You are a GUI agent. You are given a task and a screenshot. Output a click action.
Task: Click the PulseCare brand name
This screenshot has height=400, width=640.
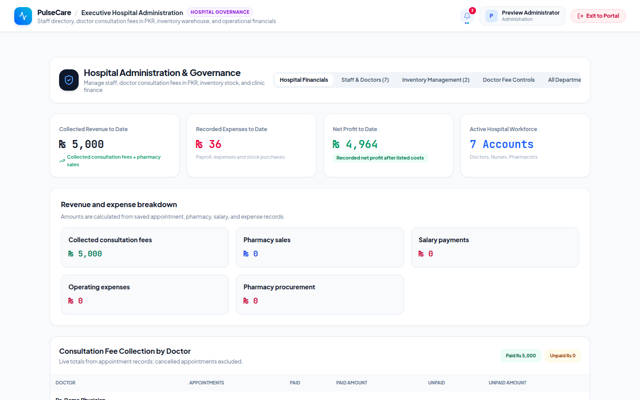[54, 12]
